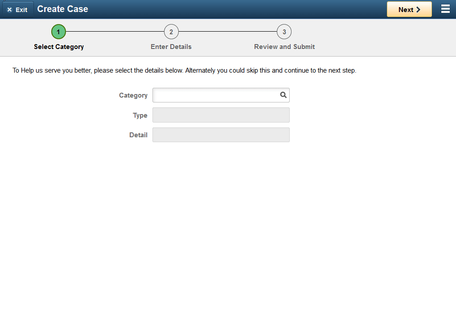Open the Review and Submit step

[x=284, y=46]
